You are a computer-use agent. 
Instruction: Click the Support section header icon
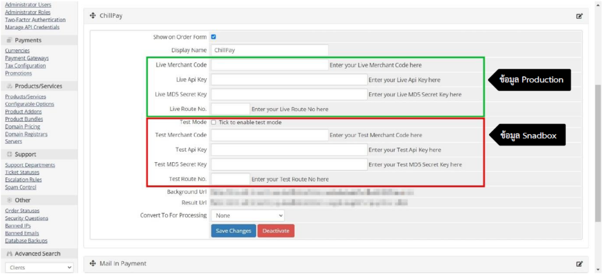point(9,154)
